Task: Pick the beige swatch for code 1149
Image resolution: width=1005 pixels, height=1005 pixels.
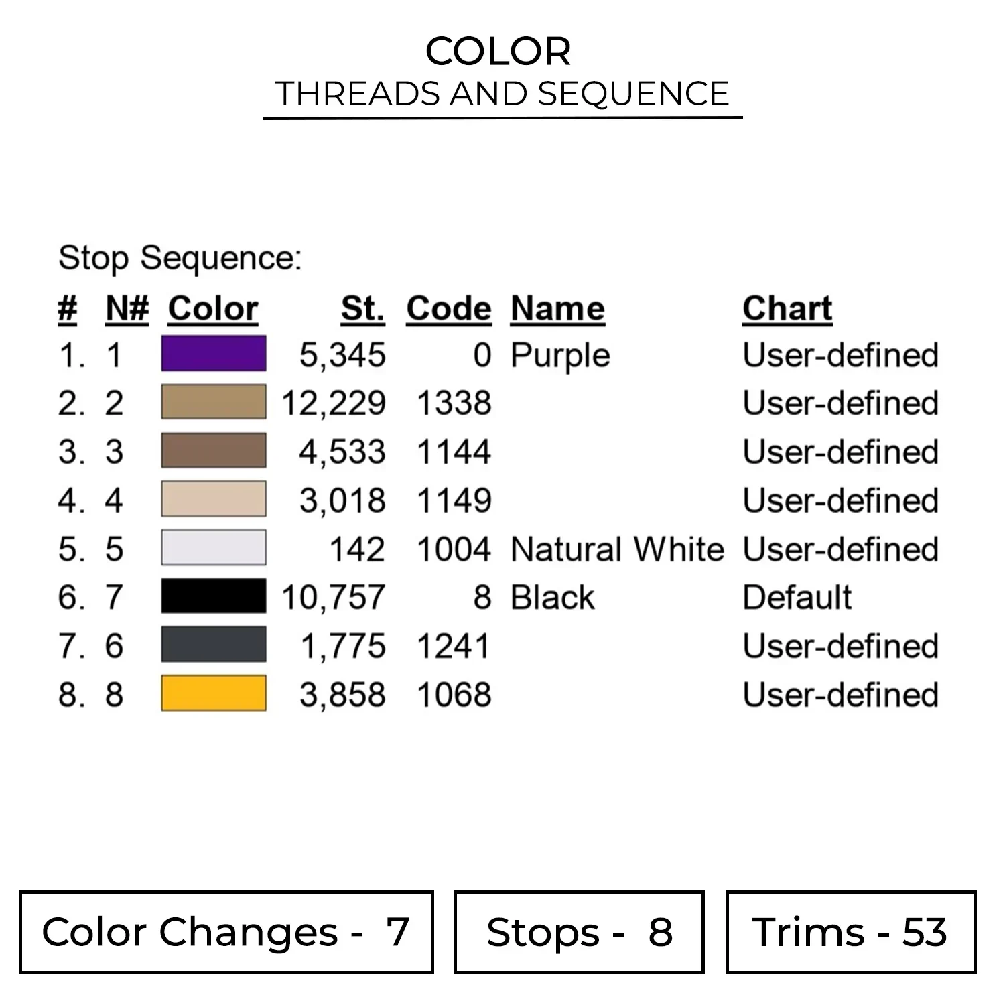Action: coord(214,499)
